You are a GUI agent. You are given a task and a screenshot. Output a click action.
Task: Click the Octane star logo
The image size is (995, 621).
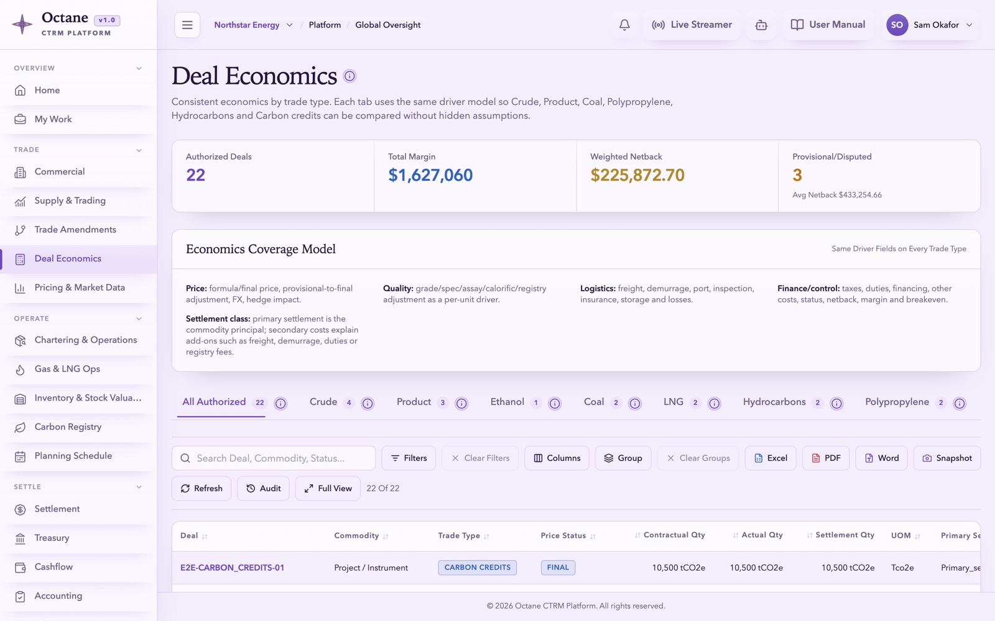tap(22, 24)
